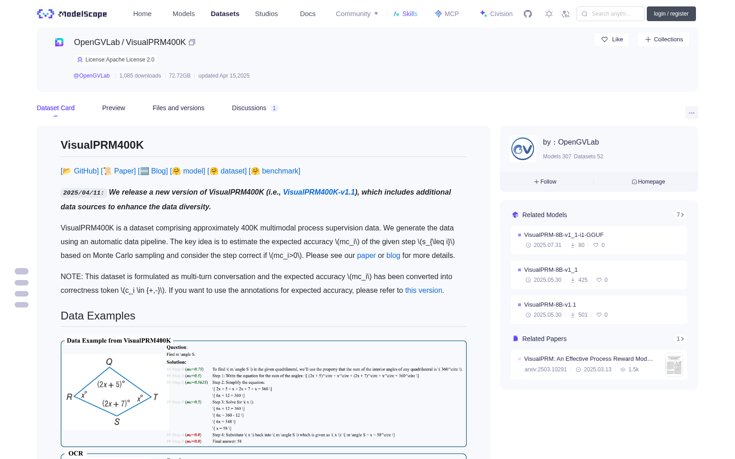Expand the Related Models list chevron

pyautogui.click(x=680, y=215)
